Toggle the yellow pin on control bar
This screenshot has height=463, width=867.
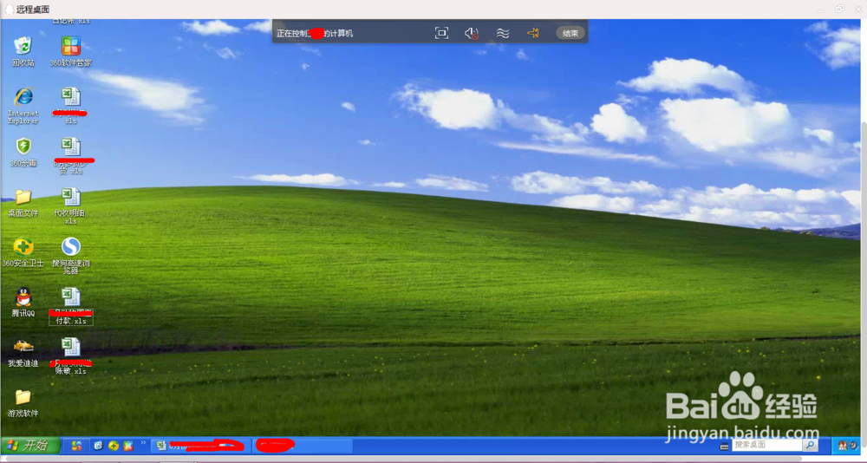[533, 33]
